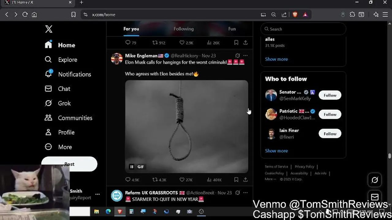Open browser zoom icon in address bar
Screen dimensions: 392x220
(x=274, y=14)
